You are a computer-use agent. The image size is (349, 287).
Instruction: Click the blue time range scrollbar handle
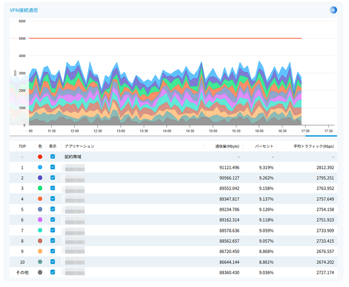point(321,136)
